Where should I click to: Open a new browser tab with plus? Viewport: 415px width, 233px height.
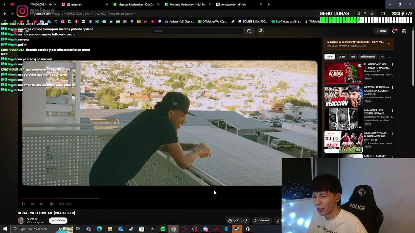point(269,5)
